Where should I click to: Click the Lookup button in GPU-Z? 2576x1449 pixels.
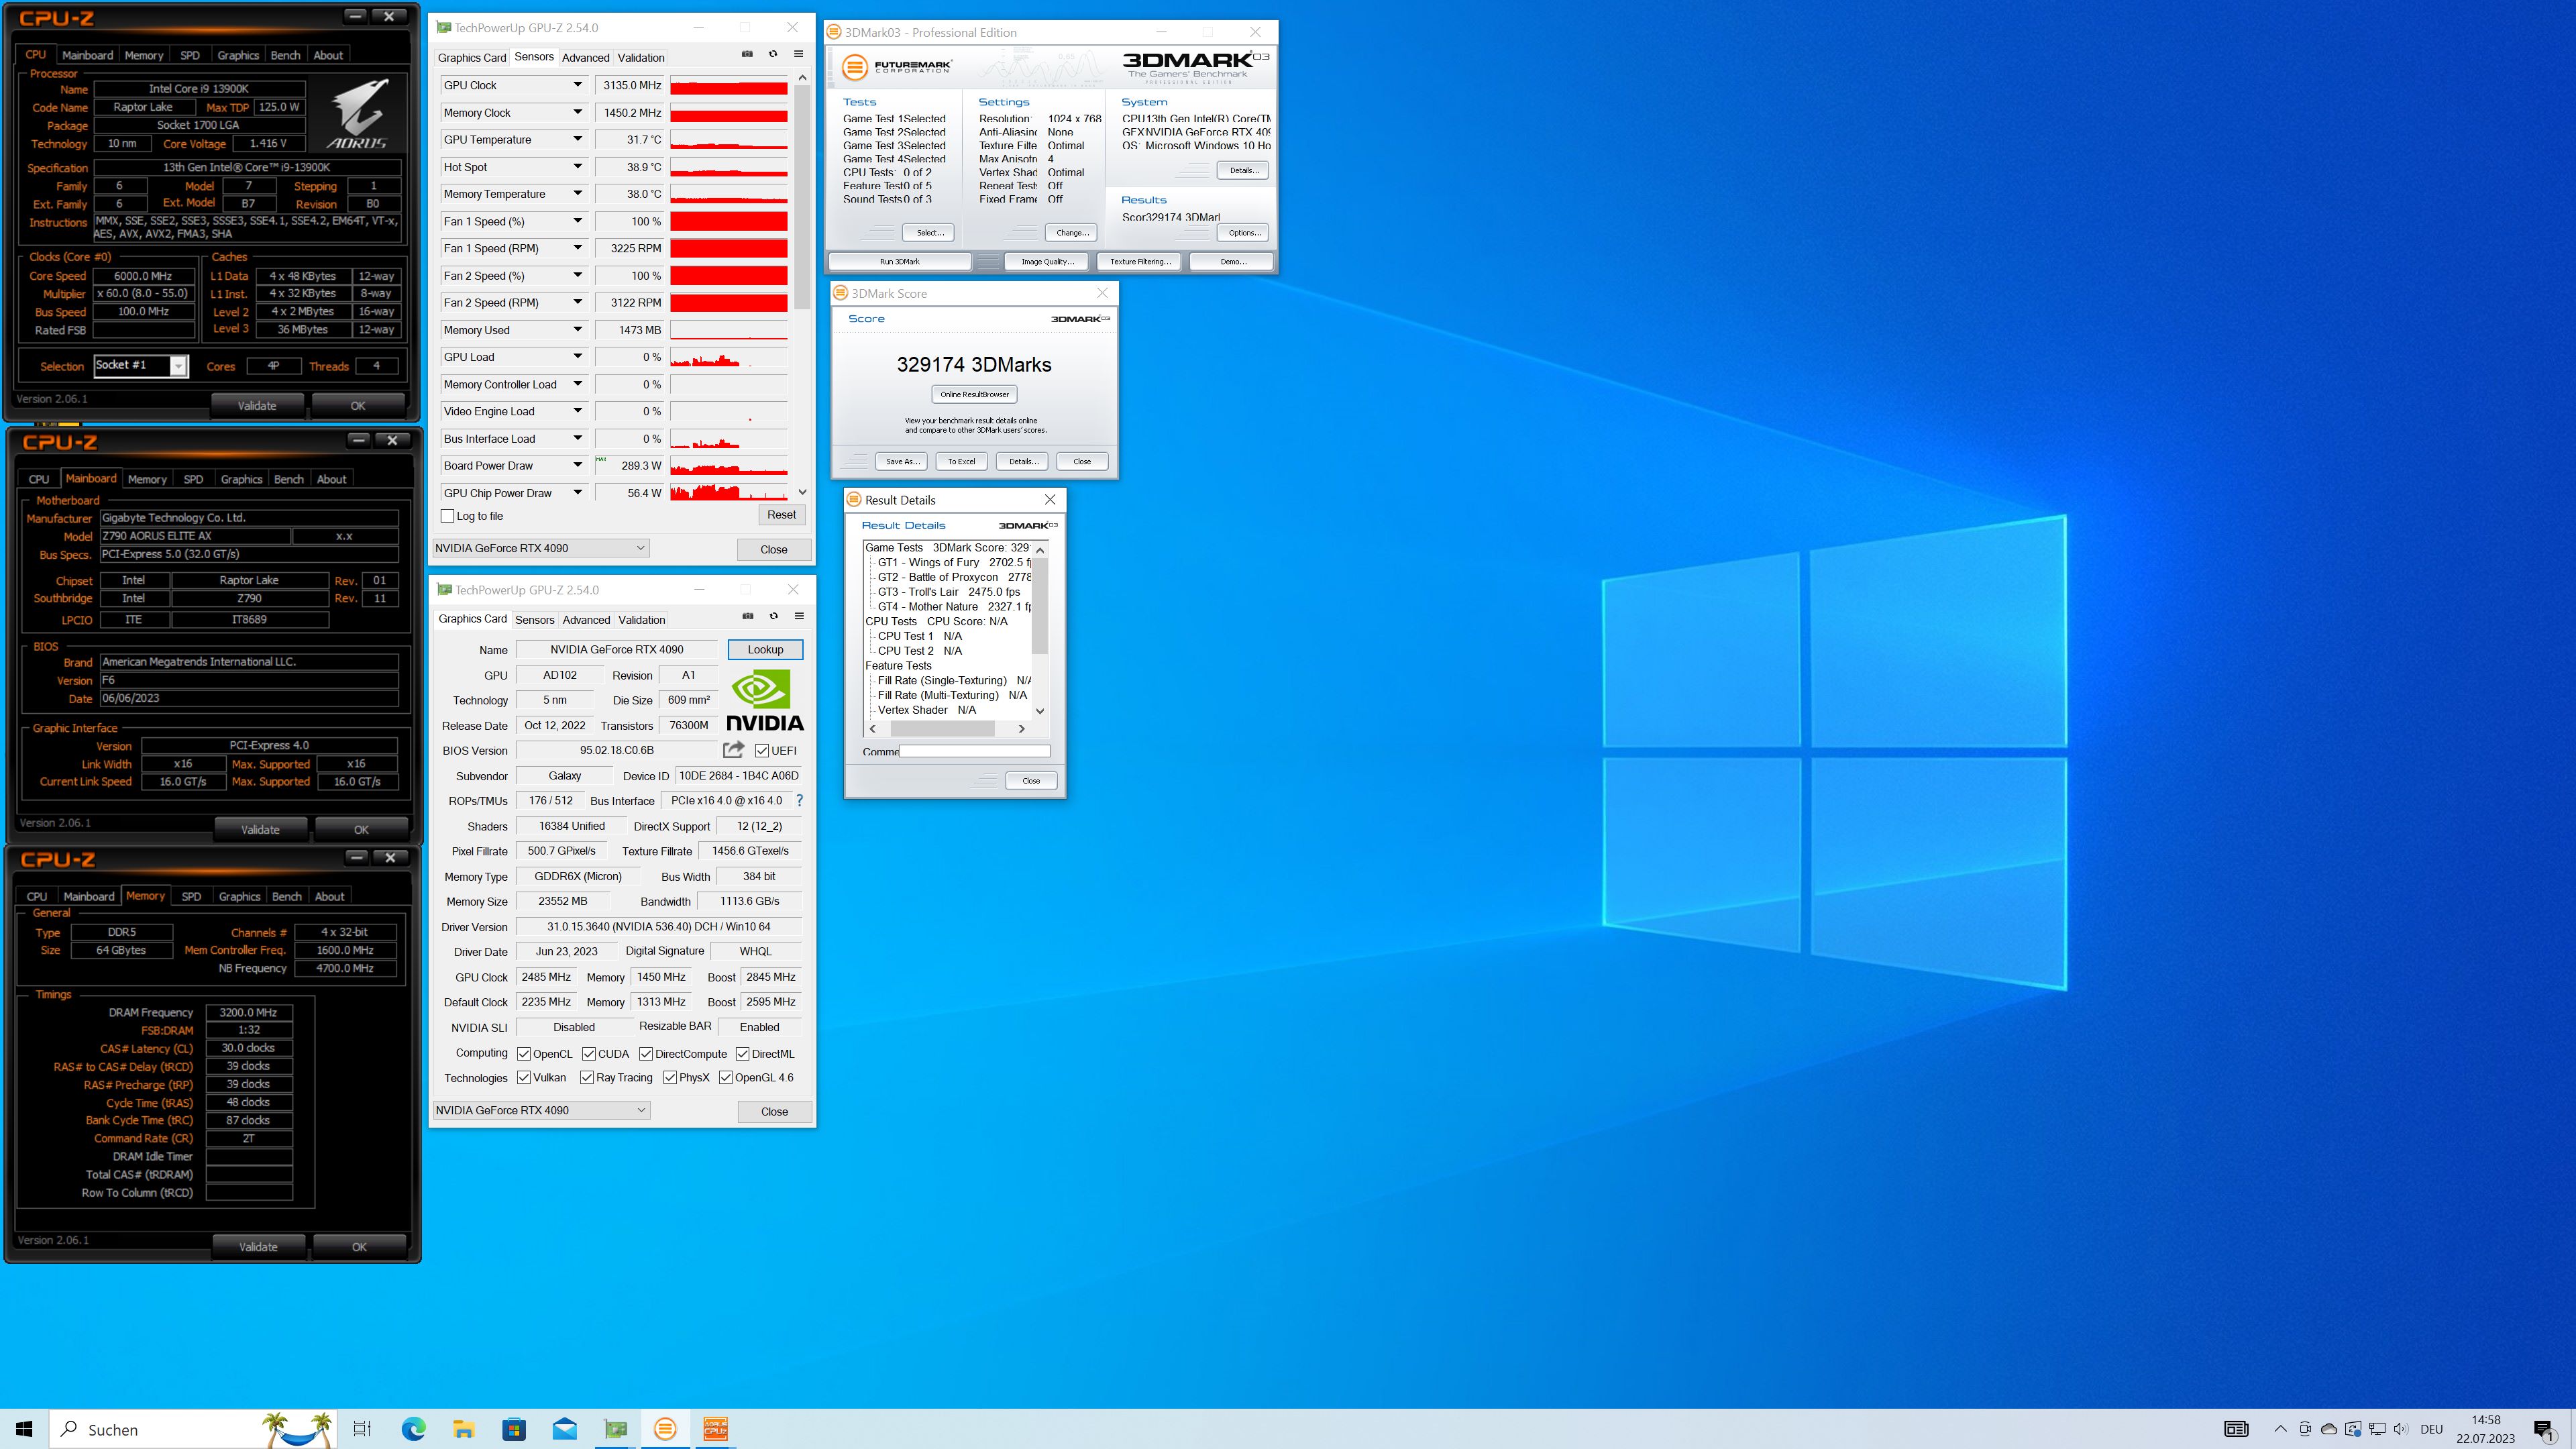click(x=765, y=649)
